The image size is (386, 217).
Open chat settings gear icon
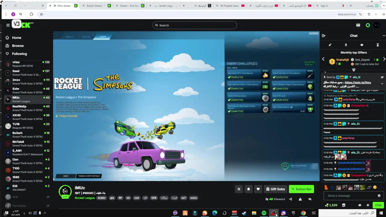click(x=368, y=205)
